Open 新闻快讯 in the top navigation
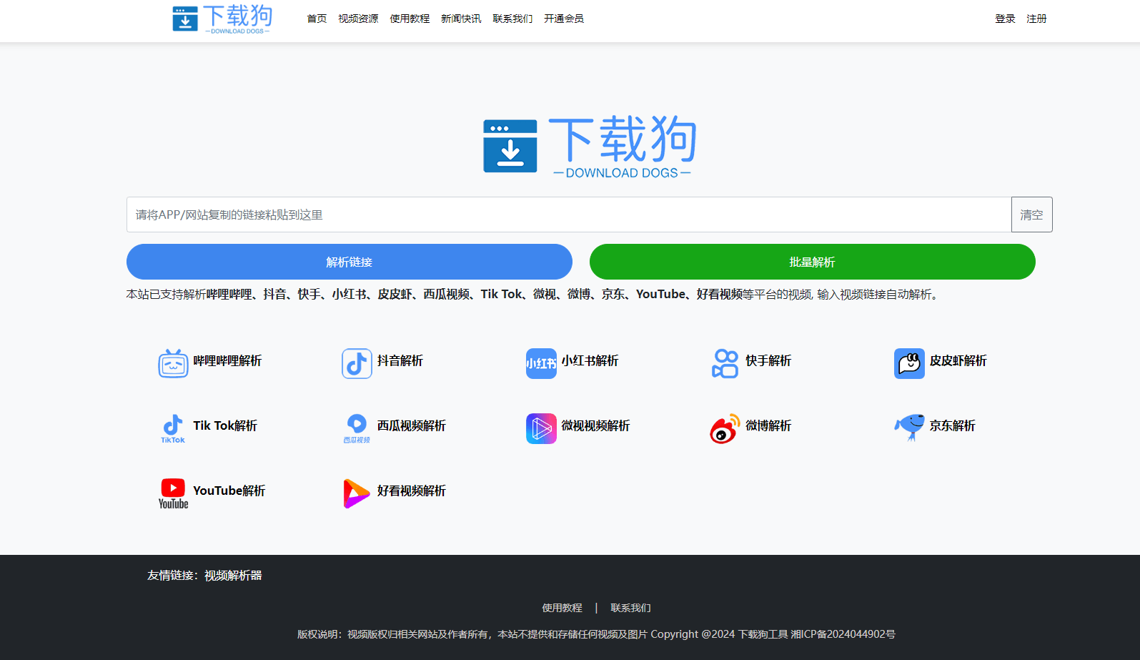The width and height of the screenshot is (1140, 660). click(461, 19)
